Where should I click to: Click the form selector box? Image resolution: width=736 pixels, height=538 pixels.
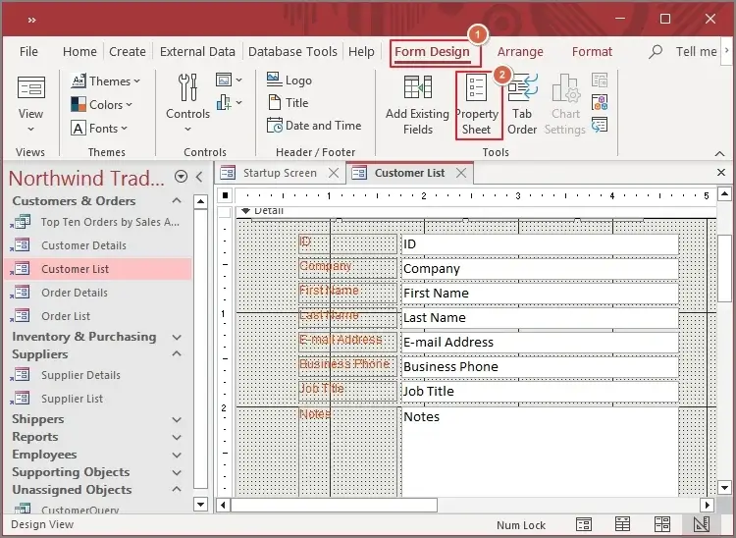225,195
